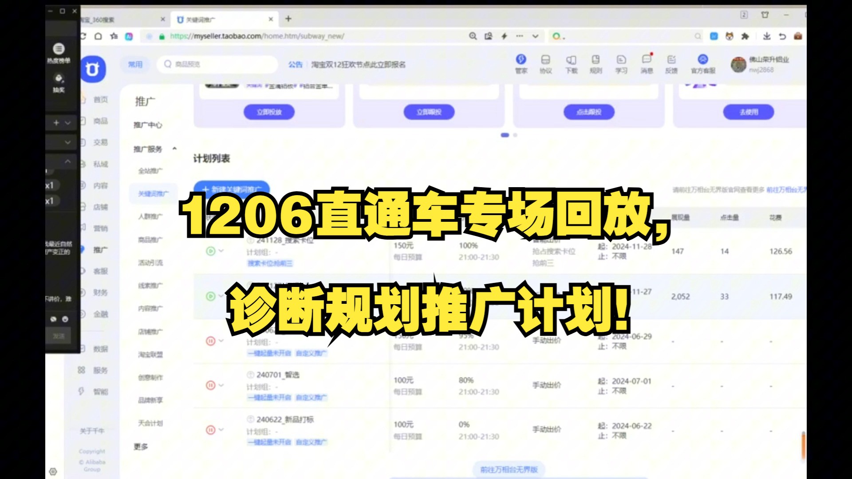Click the browser address bar URL
Screen dimensions: 852x479
coord(257,36)
